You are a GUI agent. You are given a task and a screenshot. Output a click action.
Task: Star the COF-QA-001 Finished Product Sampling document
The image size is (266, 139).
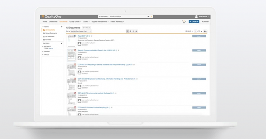pos(112,107)
